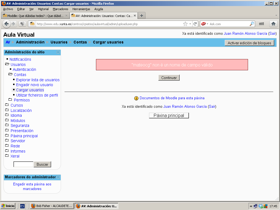Collapse the 'Administración do sitio' block
The width and height of the screenshot is (280, 210).
click(58, 52)
